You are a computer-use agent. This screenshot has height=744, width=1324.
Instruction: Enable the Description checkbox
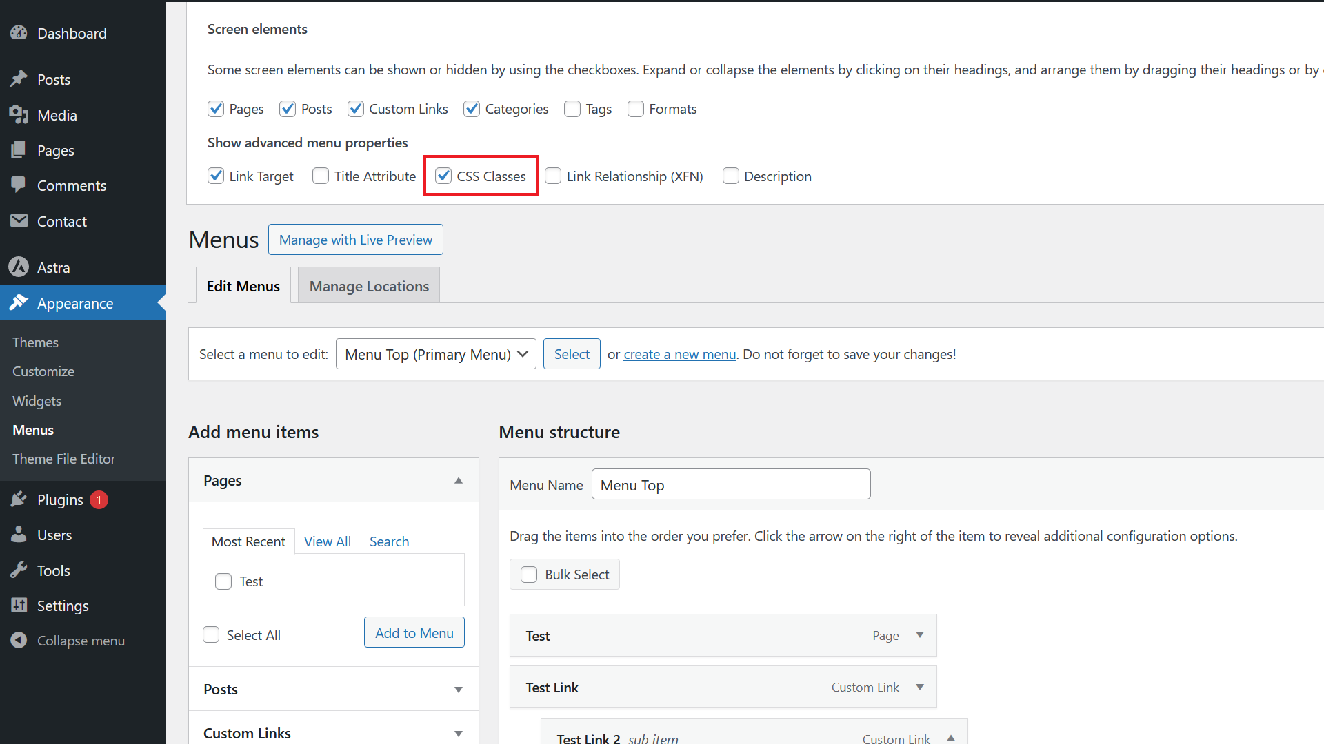pyautogui.click(x=731, y=176)
